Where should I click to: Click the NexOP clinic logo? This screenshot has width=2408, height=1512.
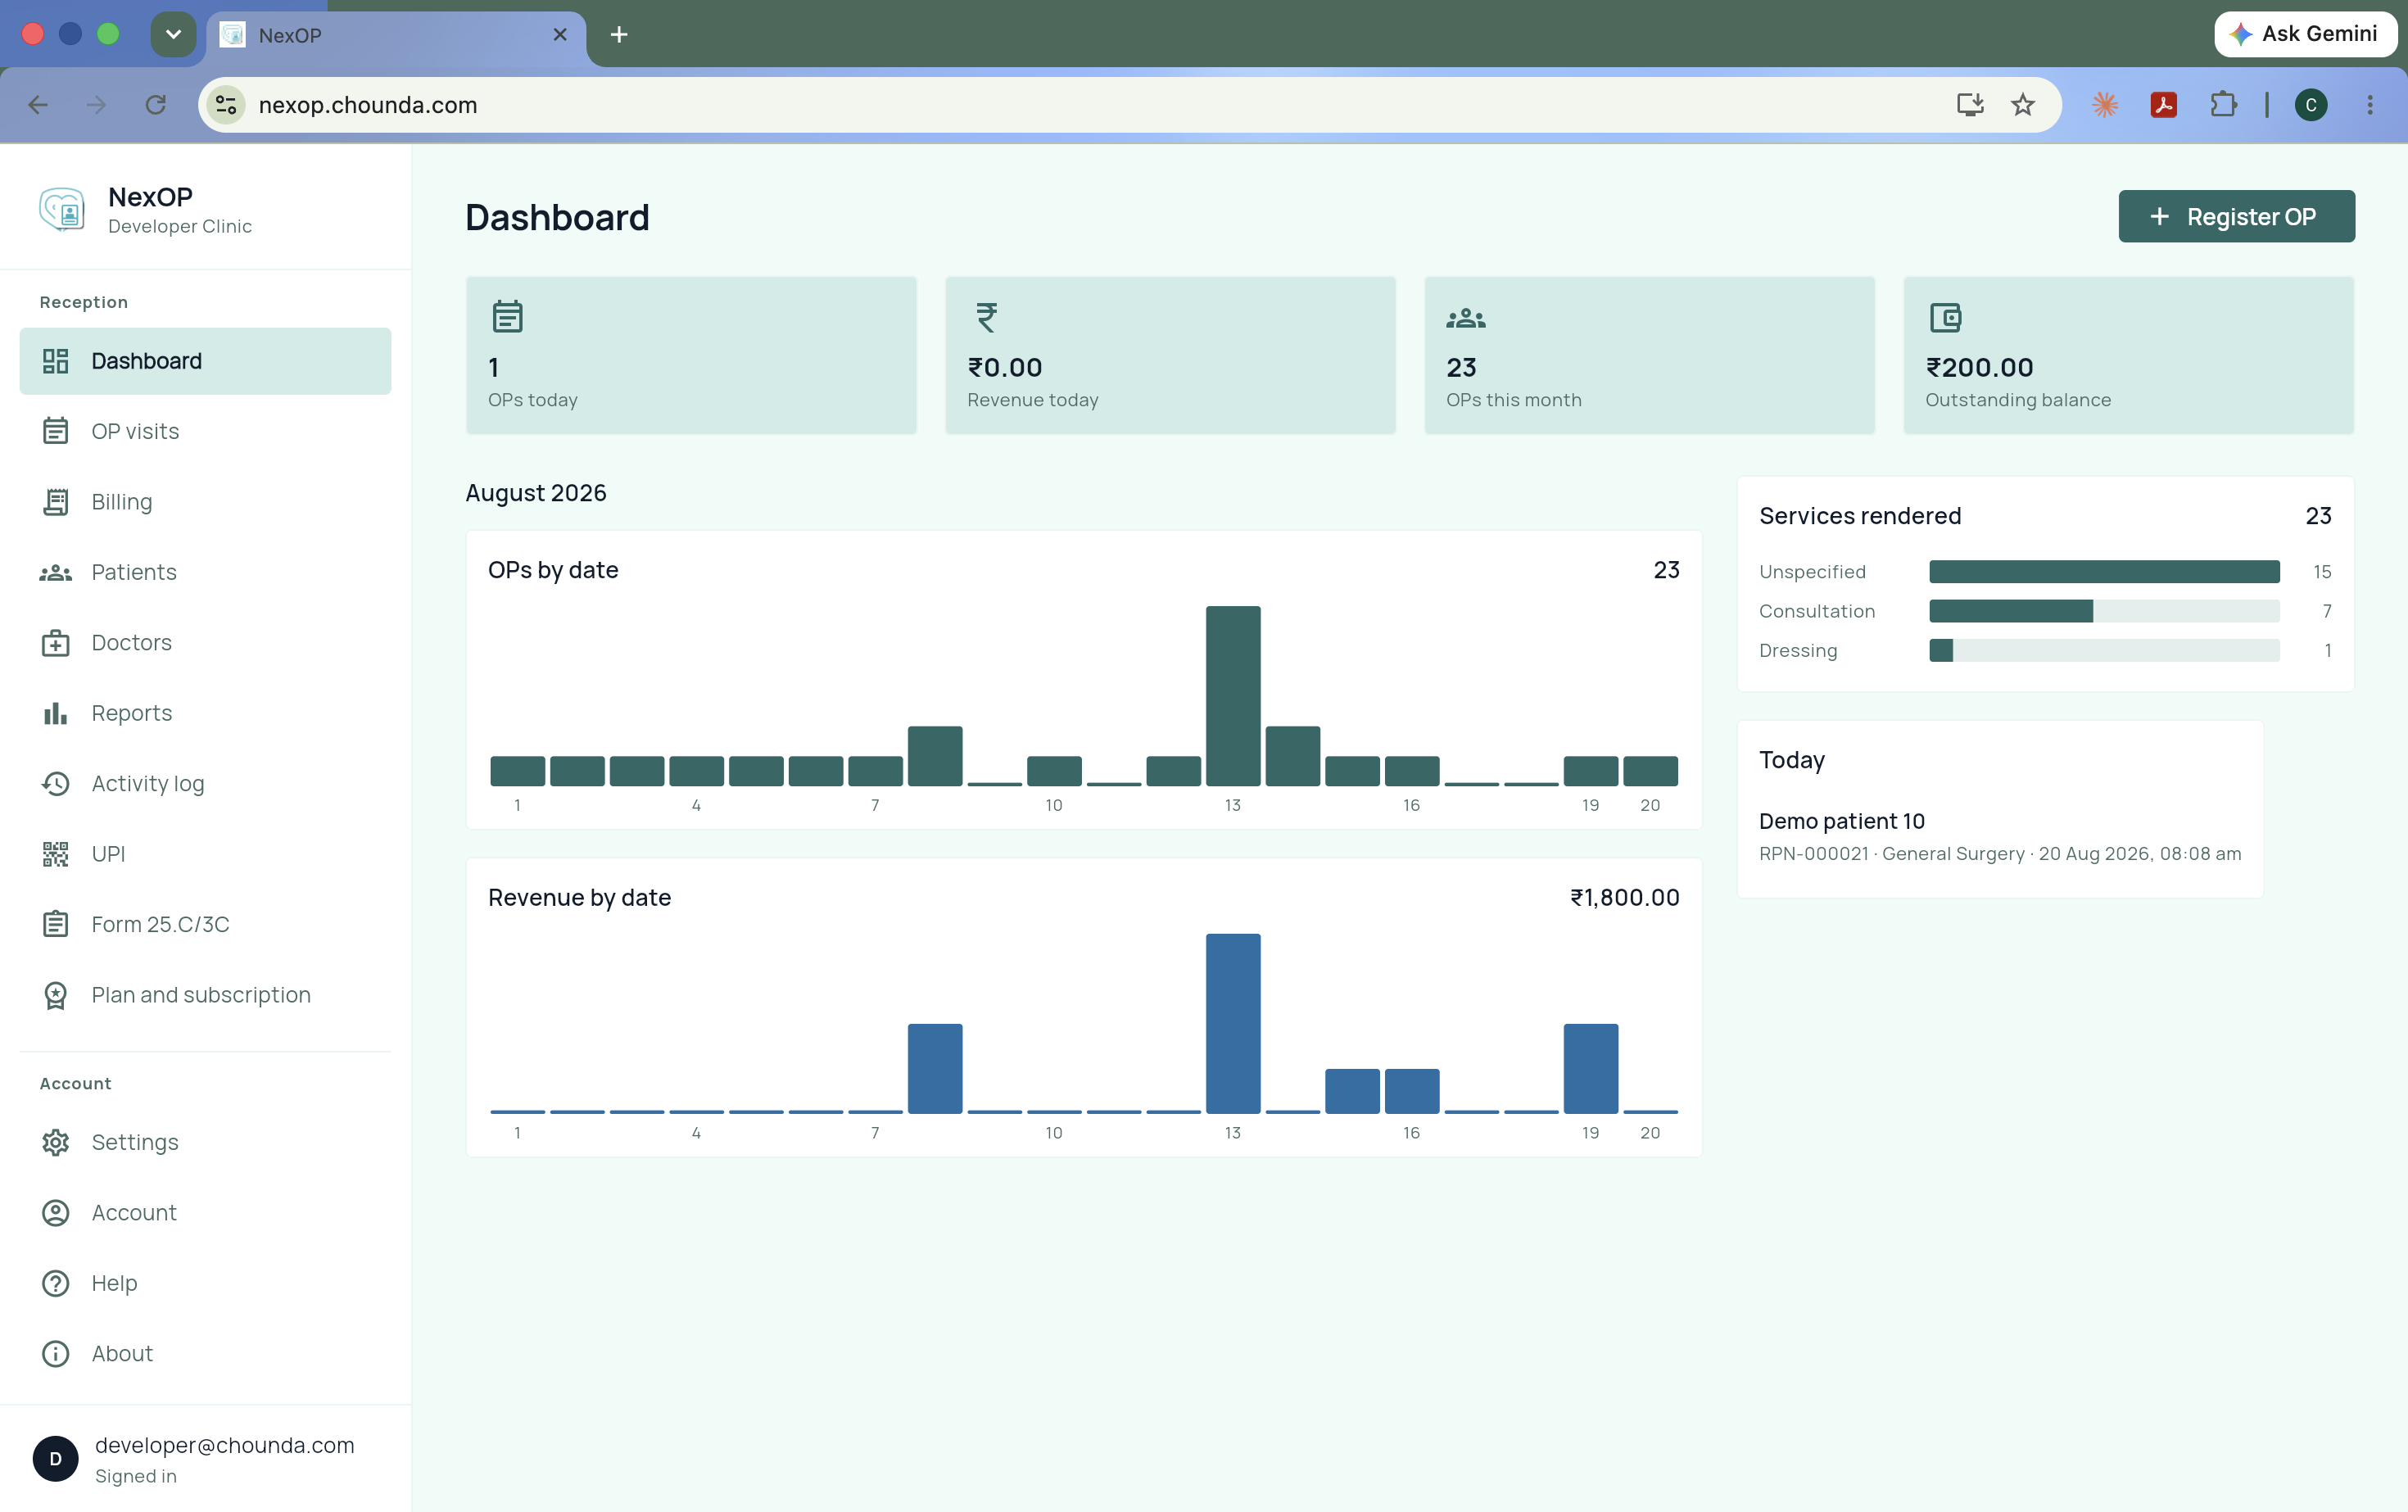click(62, 209)
